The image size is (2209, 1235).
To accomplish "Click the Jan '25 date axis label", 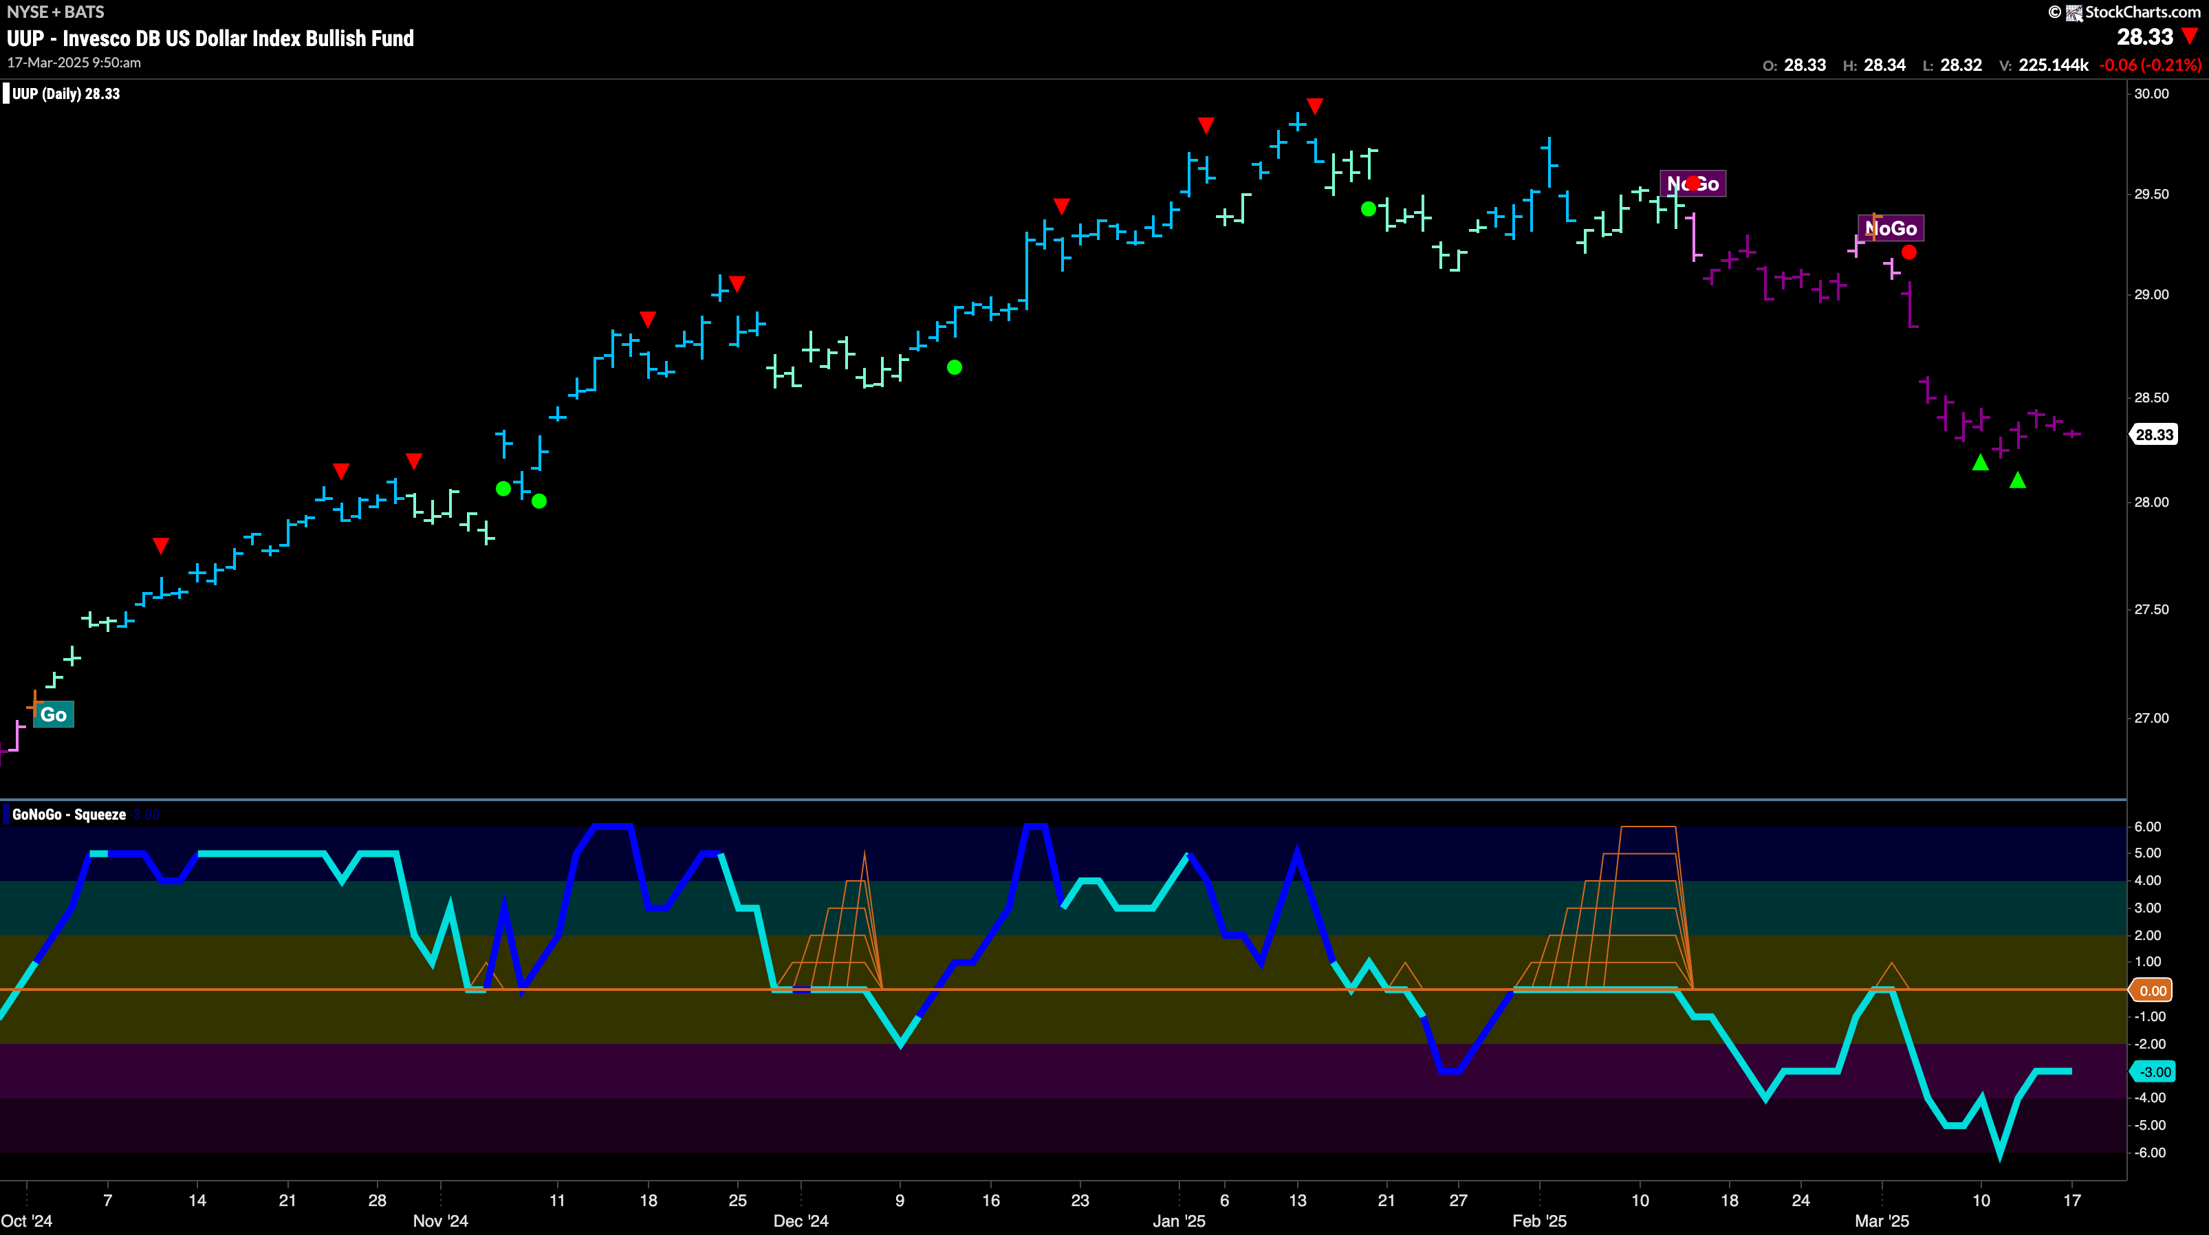I will pos(1179,1221).
